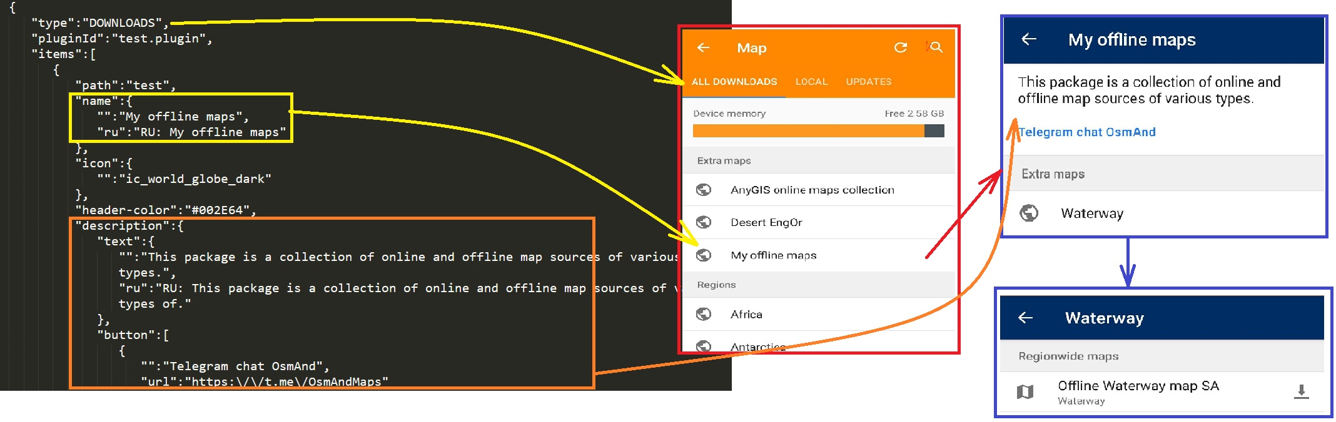Viewport: 1336px width, 422px height.
Task: Open the Telegram chat OsmAnd link
Action: pos(1087,132)
